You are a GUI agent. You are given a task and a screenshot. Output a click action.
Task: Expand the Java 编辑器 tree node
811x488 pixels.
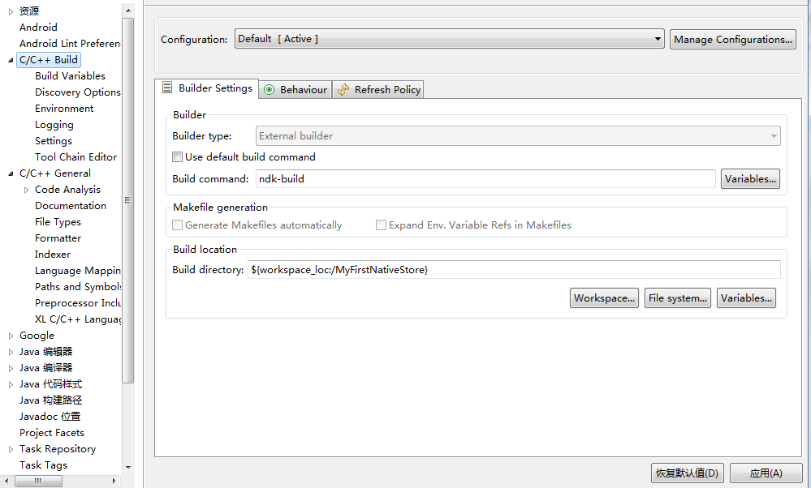(11, 352)
